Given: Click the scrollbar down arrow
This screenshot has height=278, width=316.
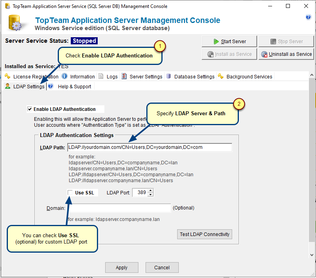Looking at the screenshot, I should click(x=312, y=255).
